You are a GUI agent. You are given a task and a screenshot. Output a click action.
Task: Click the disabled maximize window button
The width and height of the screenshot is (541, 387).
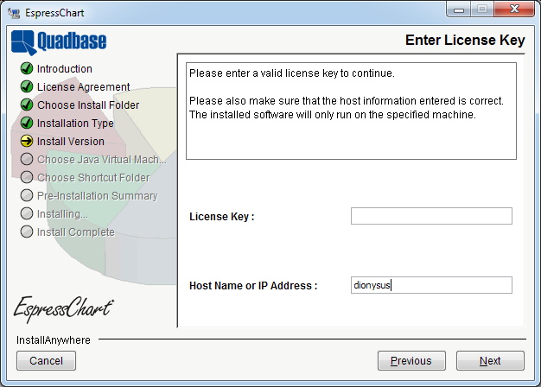[x=482, y=9]
